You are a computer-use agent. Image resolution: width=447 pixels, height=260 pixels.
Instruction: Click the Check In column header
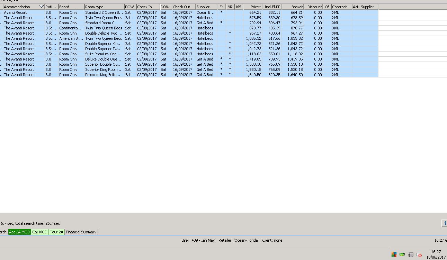click(x=148, y=7)
